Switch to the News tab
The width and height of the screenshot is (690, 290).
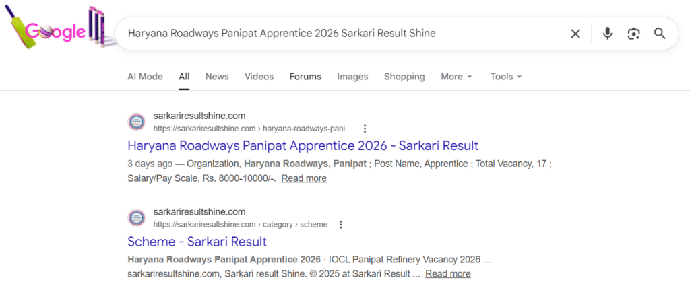[217, 77]
